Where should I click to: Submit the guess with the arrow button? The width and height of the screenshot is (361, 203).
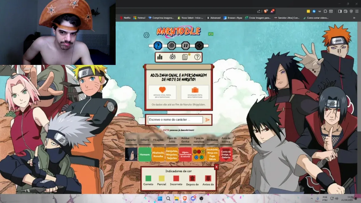[207, 120]
